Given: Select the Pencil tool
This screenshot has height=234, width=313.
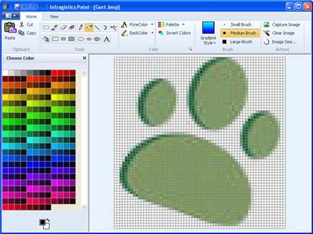Looking at the screenshot, I should [x=81, y=28].
